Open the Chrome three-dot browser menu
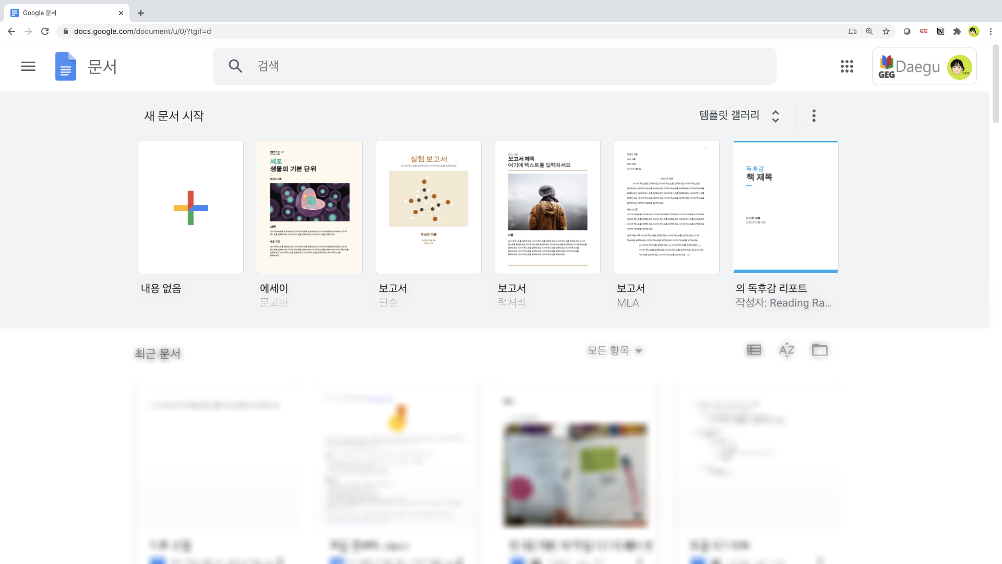This screenshot has width=1002, height=564. (991, 31)
